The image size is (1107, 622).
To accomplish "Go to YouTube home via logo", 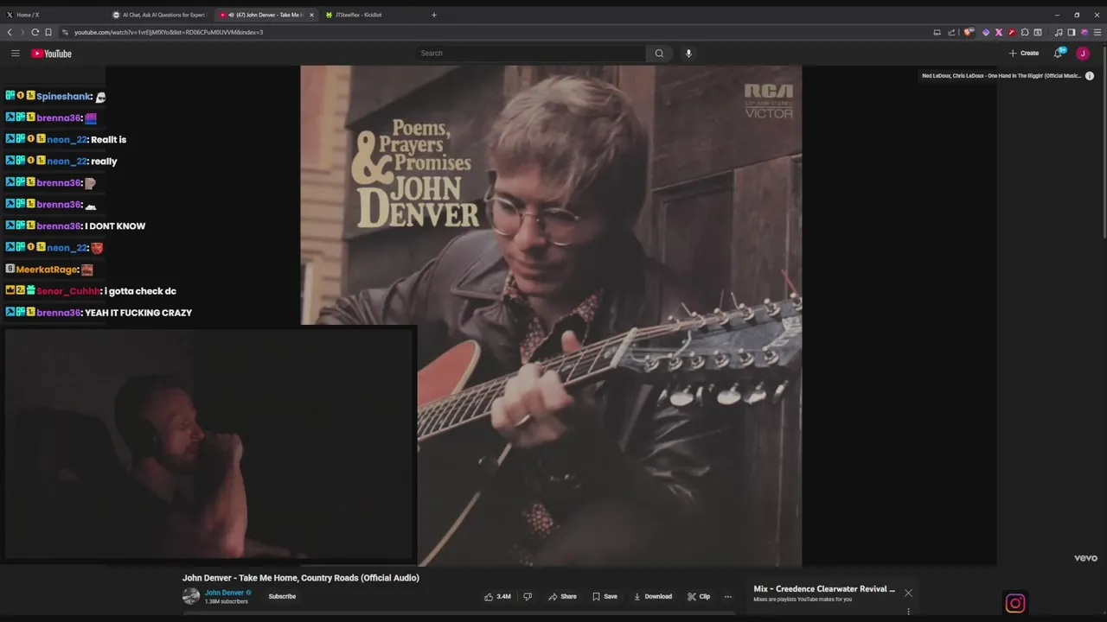I will 52,54.
